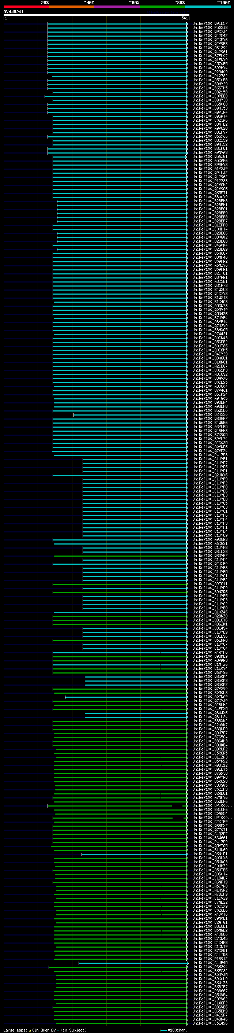Select hit label UniRef100_A9TC11

[x=210, y=584]
